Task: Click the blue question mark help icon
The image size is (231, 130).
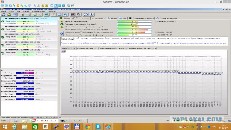Action: 86,14
